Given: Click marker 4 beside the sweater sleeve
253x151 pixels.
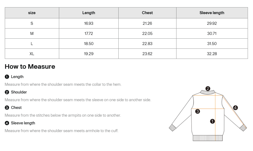Looking at the screenshot, I should point(235,108).
